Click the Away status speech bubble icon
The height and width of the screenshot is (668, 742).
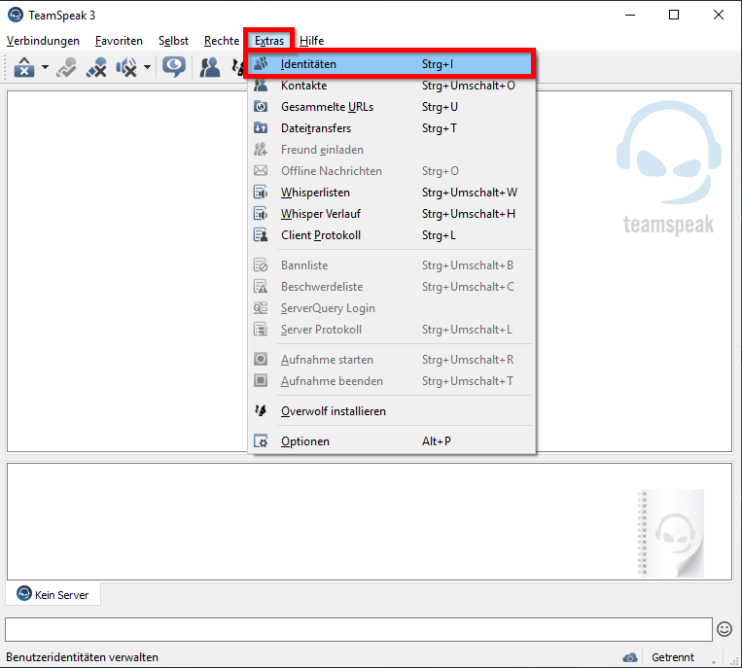coord(174,67)
